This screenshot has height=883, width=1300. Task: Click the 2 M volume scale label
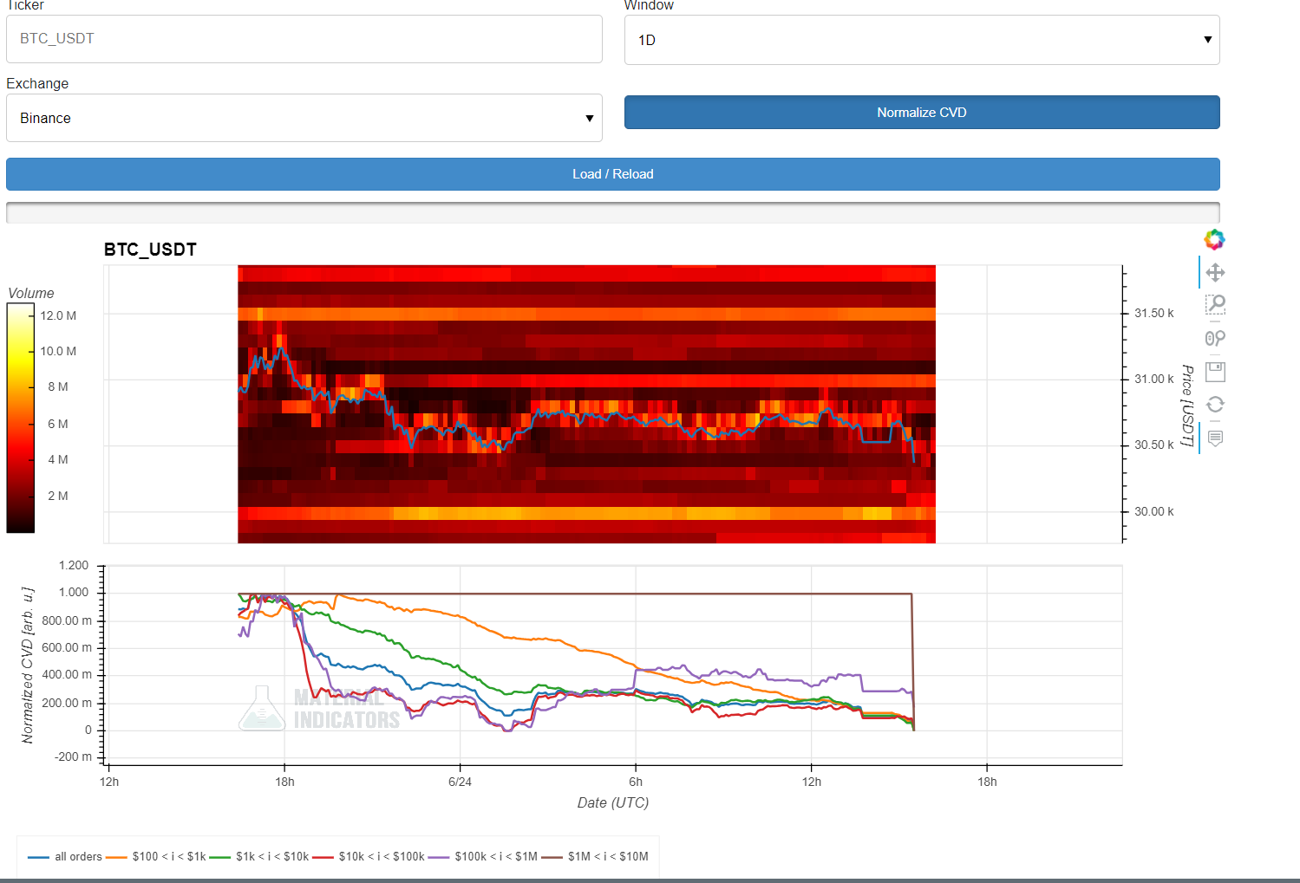click(x=58, y=496)
